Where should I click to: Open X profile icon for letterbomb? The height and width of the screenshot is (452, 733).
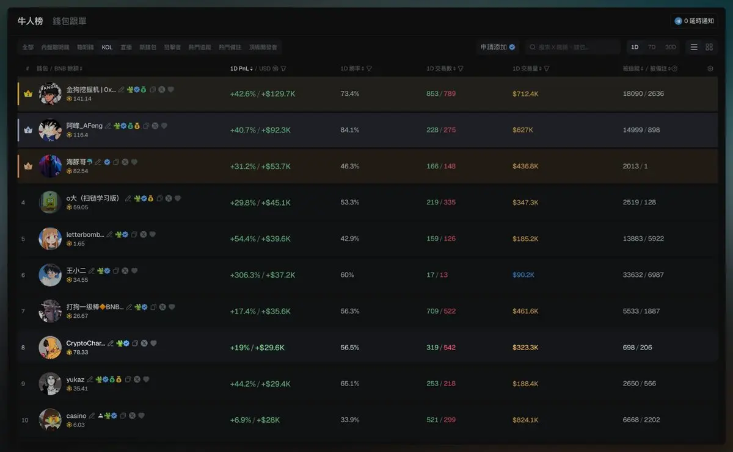click(x=144, y=234)
